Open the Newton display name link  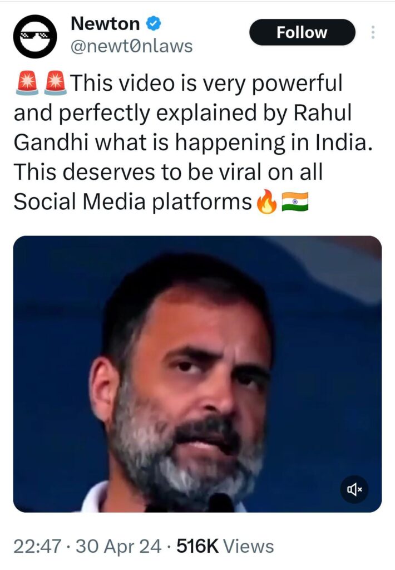[x=105, y=24]
